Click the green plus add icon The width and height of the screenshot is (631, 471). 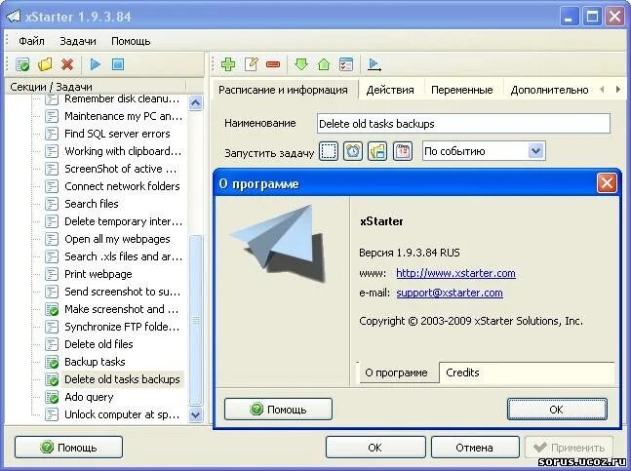228,64
